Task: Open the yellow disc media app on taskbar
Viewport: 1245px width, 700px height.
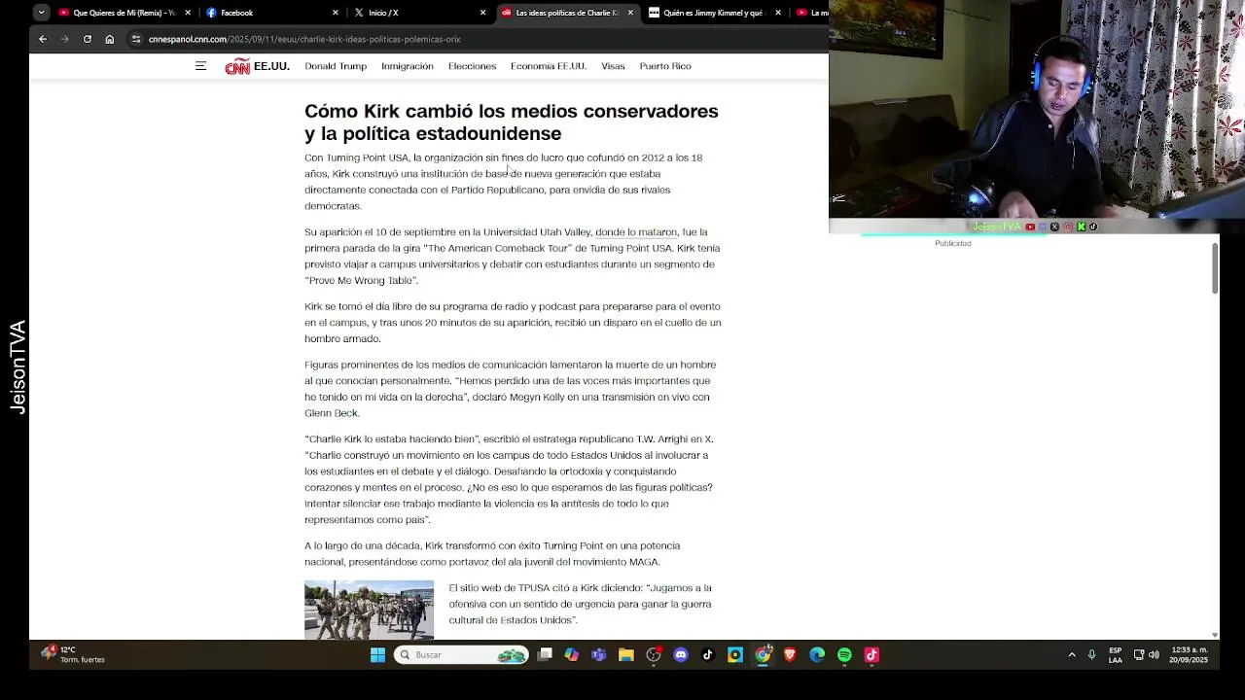Action: tap(735, 655)
